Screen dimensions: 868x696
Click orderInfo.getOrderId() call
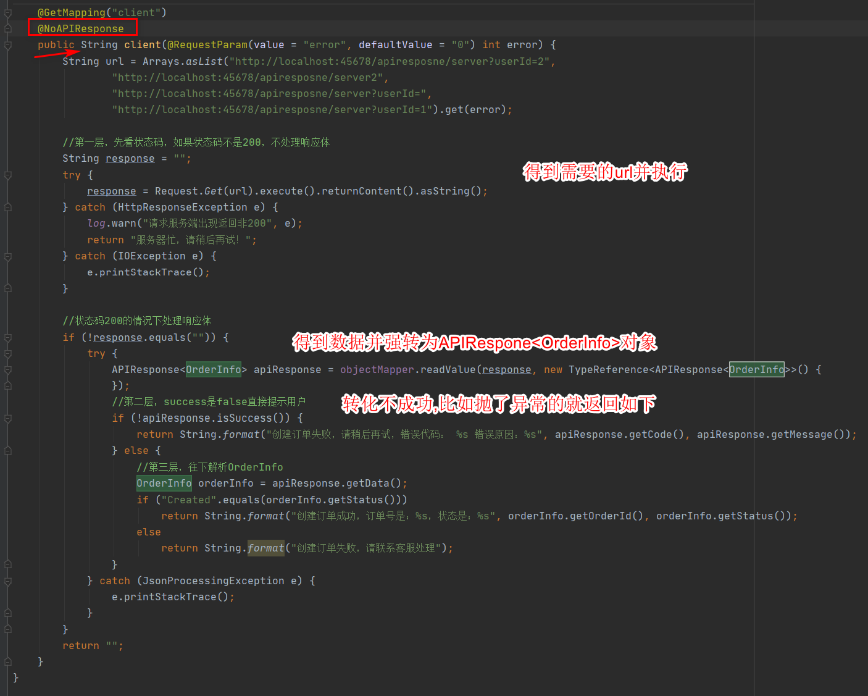click(575, 516)
